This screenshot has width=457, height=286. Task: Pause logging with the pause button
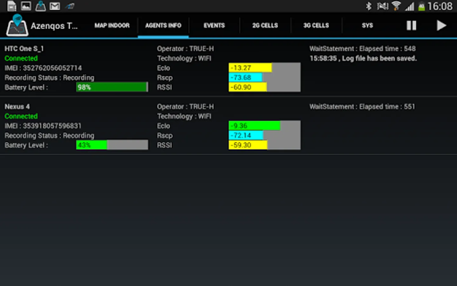point(411,25)
